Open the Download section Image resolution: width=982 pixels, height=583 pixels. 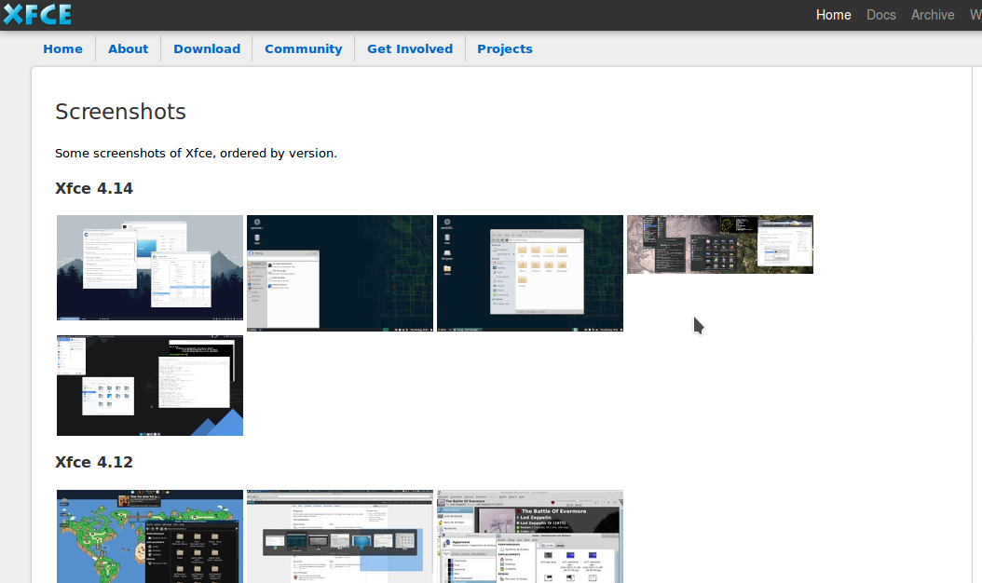coord(206,48)
